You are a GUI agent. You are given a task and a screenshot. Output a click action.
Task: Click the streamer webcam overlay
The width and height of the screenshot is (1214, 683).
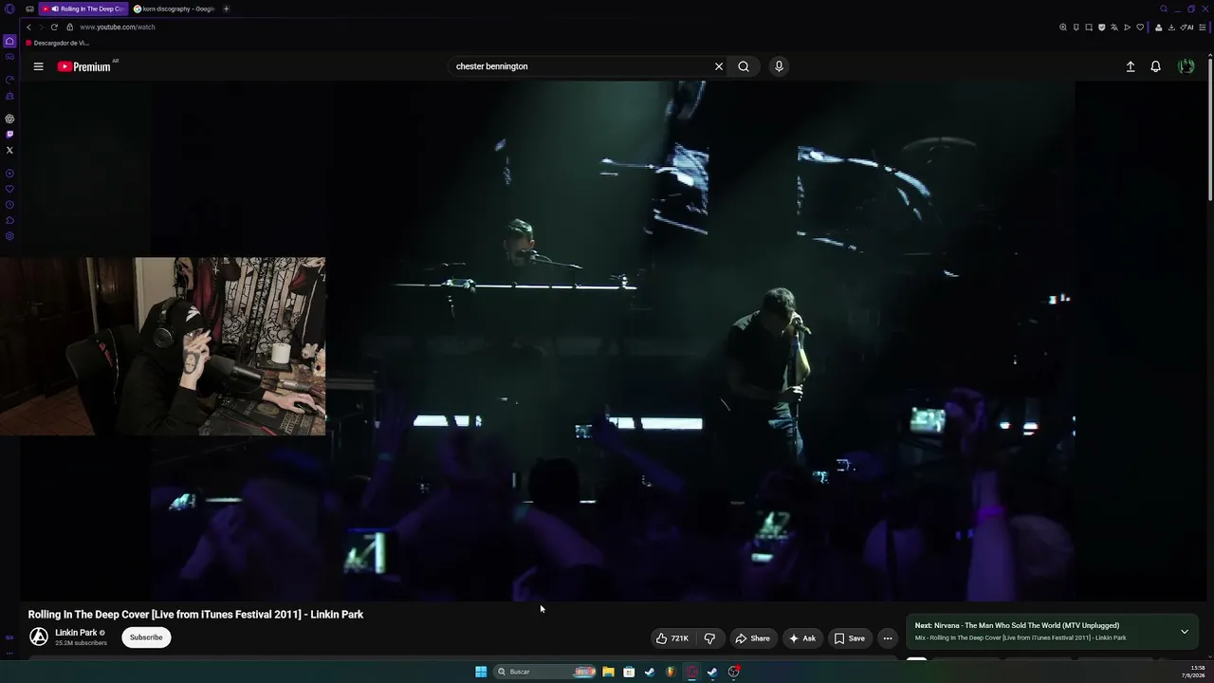tap(163, 346)
